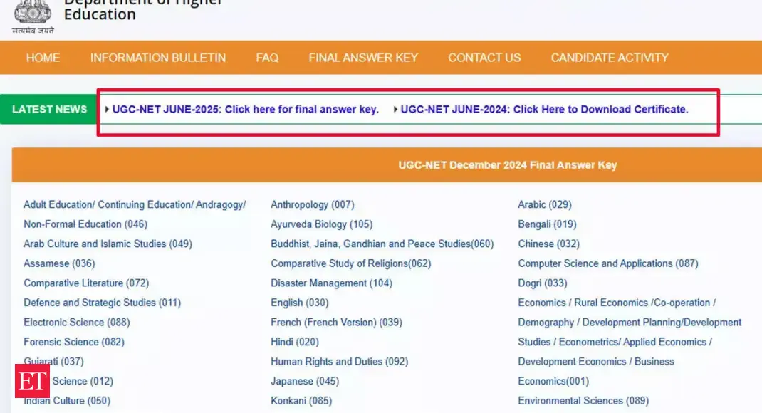
Task: Open the HOME menu item
Action: click(x=43, y=58)
